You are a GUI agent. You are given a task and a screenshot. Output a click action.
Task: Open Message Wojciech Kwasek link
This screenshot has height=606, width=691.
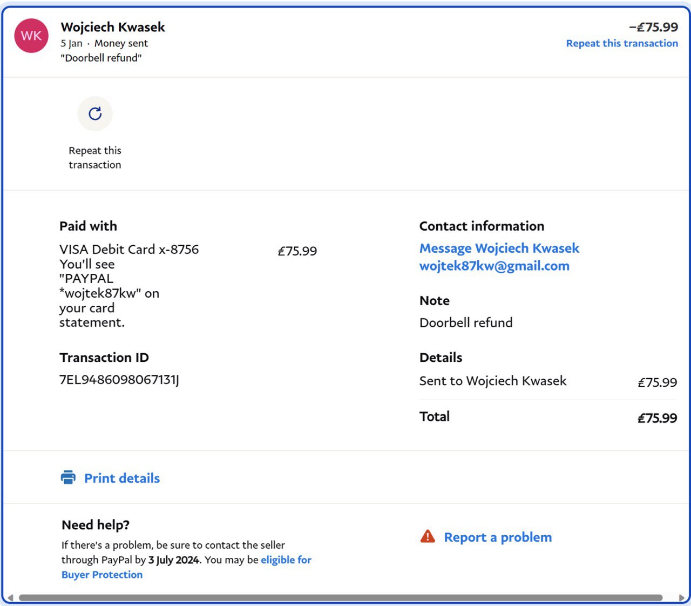[499, 248]
